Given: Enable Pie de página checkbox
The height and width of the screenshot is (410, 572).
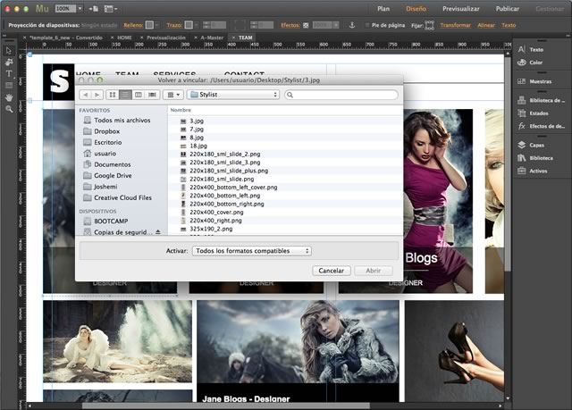Looking at the screenshot, I should coord(367,25).
